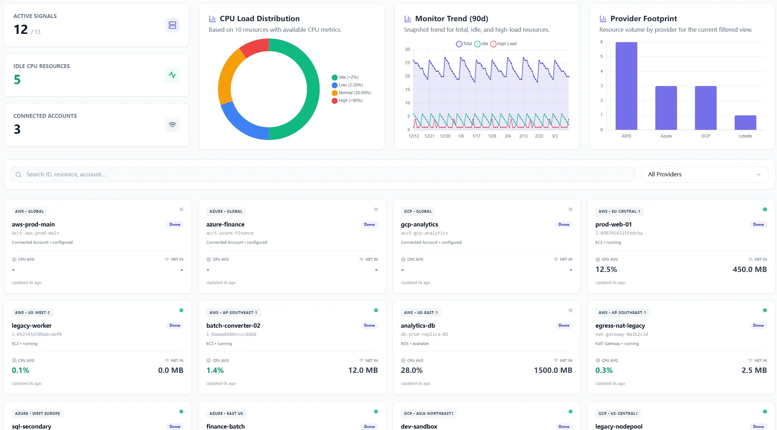Image resolution: width=777 pixels, height=430 pixels.
Task: Click the db-prod-replica-02 identifier
Action: click(x=424, y=334)
